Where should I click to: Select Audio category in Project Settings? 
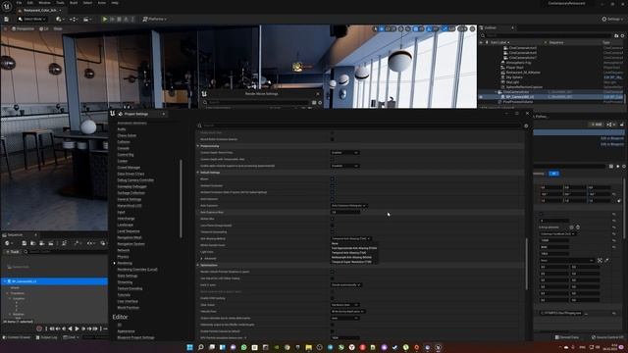[122, 129]
